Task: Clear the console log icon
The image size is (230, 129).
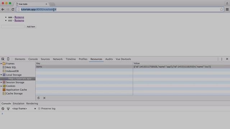Action: [x=3, y=109]
